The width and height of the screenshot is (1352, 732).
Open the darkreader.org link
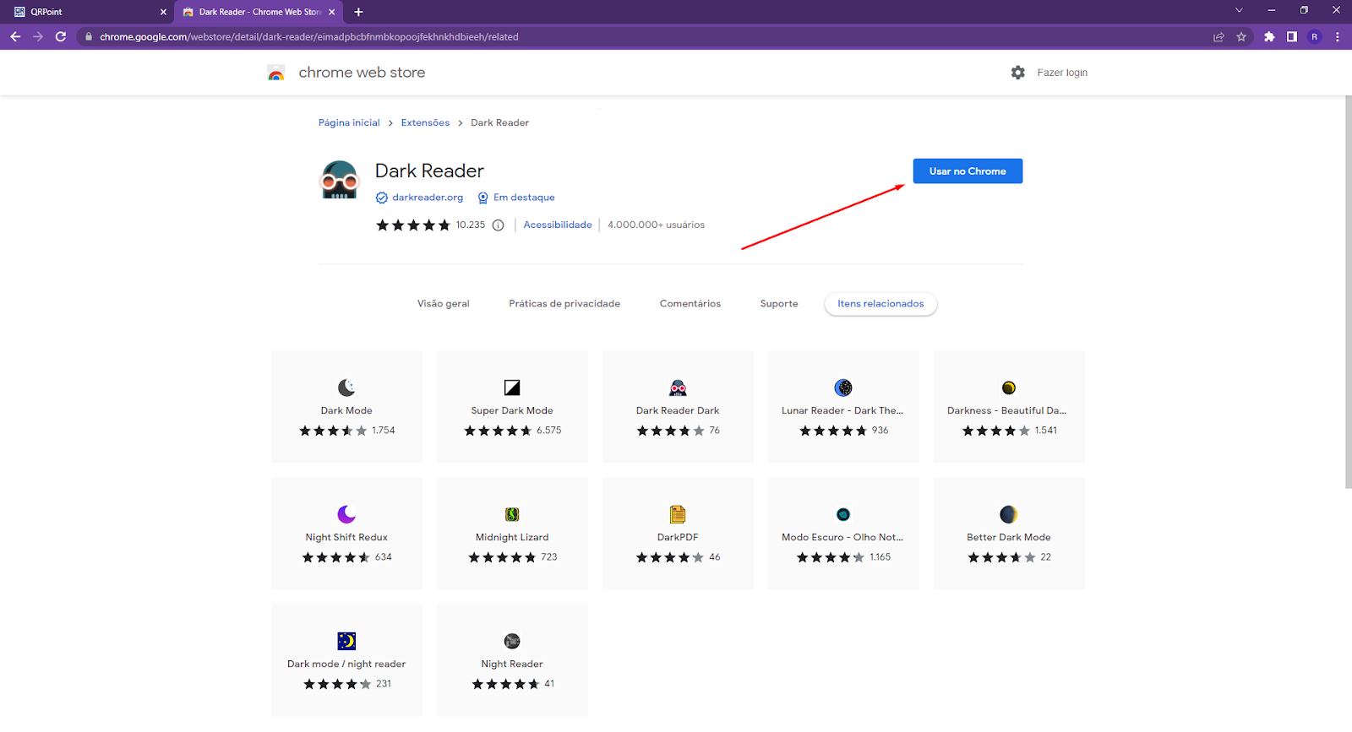click(427, 198)
